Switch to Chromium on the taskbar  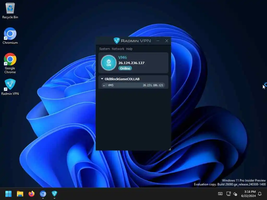tap(43, 194)
